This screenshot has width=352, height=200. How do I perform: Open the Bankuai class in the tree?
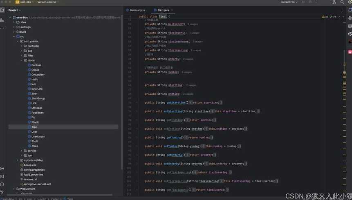(36, 65)
